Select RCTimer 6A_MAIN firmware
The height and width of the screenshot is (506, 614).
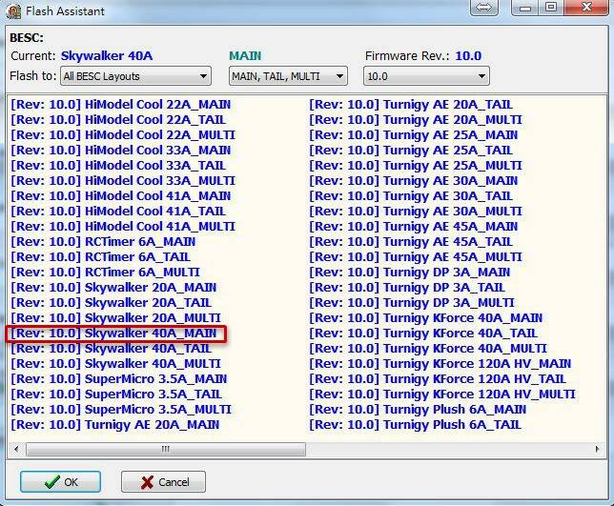(x=103, y=242)
